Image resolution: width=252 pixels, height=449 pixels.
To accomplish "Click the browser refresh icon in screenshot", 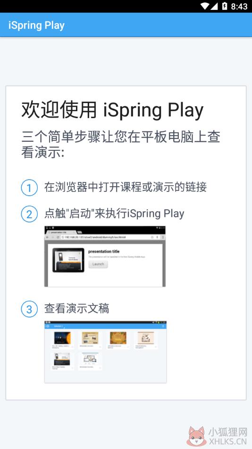I will tap(58, 237).
